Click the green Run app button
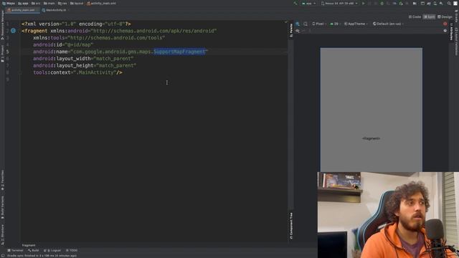The image size is (459, 258). [364, 4]
